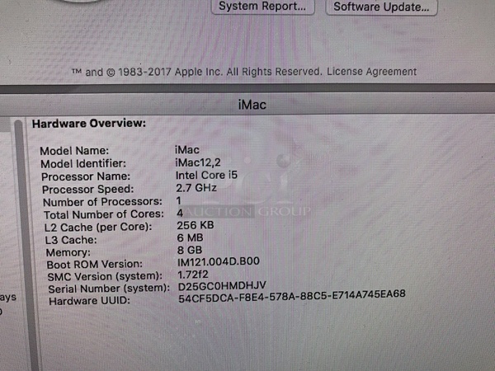Select the Hardware Overview heading
Viewport: 495px width, 371px height.
[89, 124]
